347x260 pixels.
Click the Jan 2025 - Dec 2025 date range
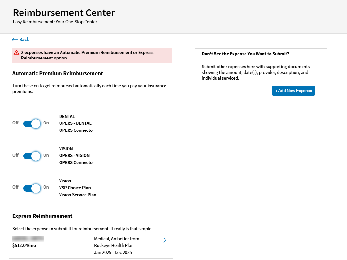pos(113,252)
